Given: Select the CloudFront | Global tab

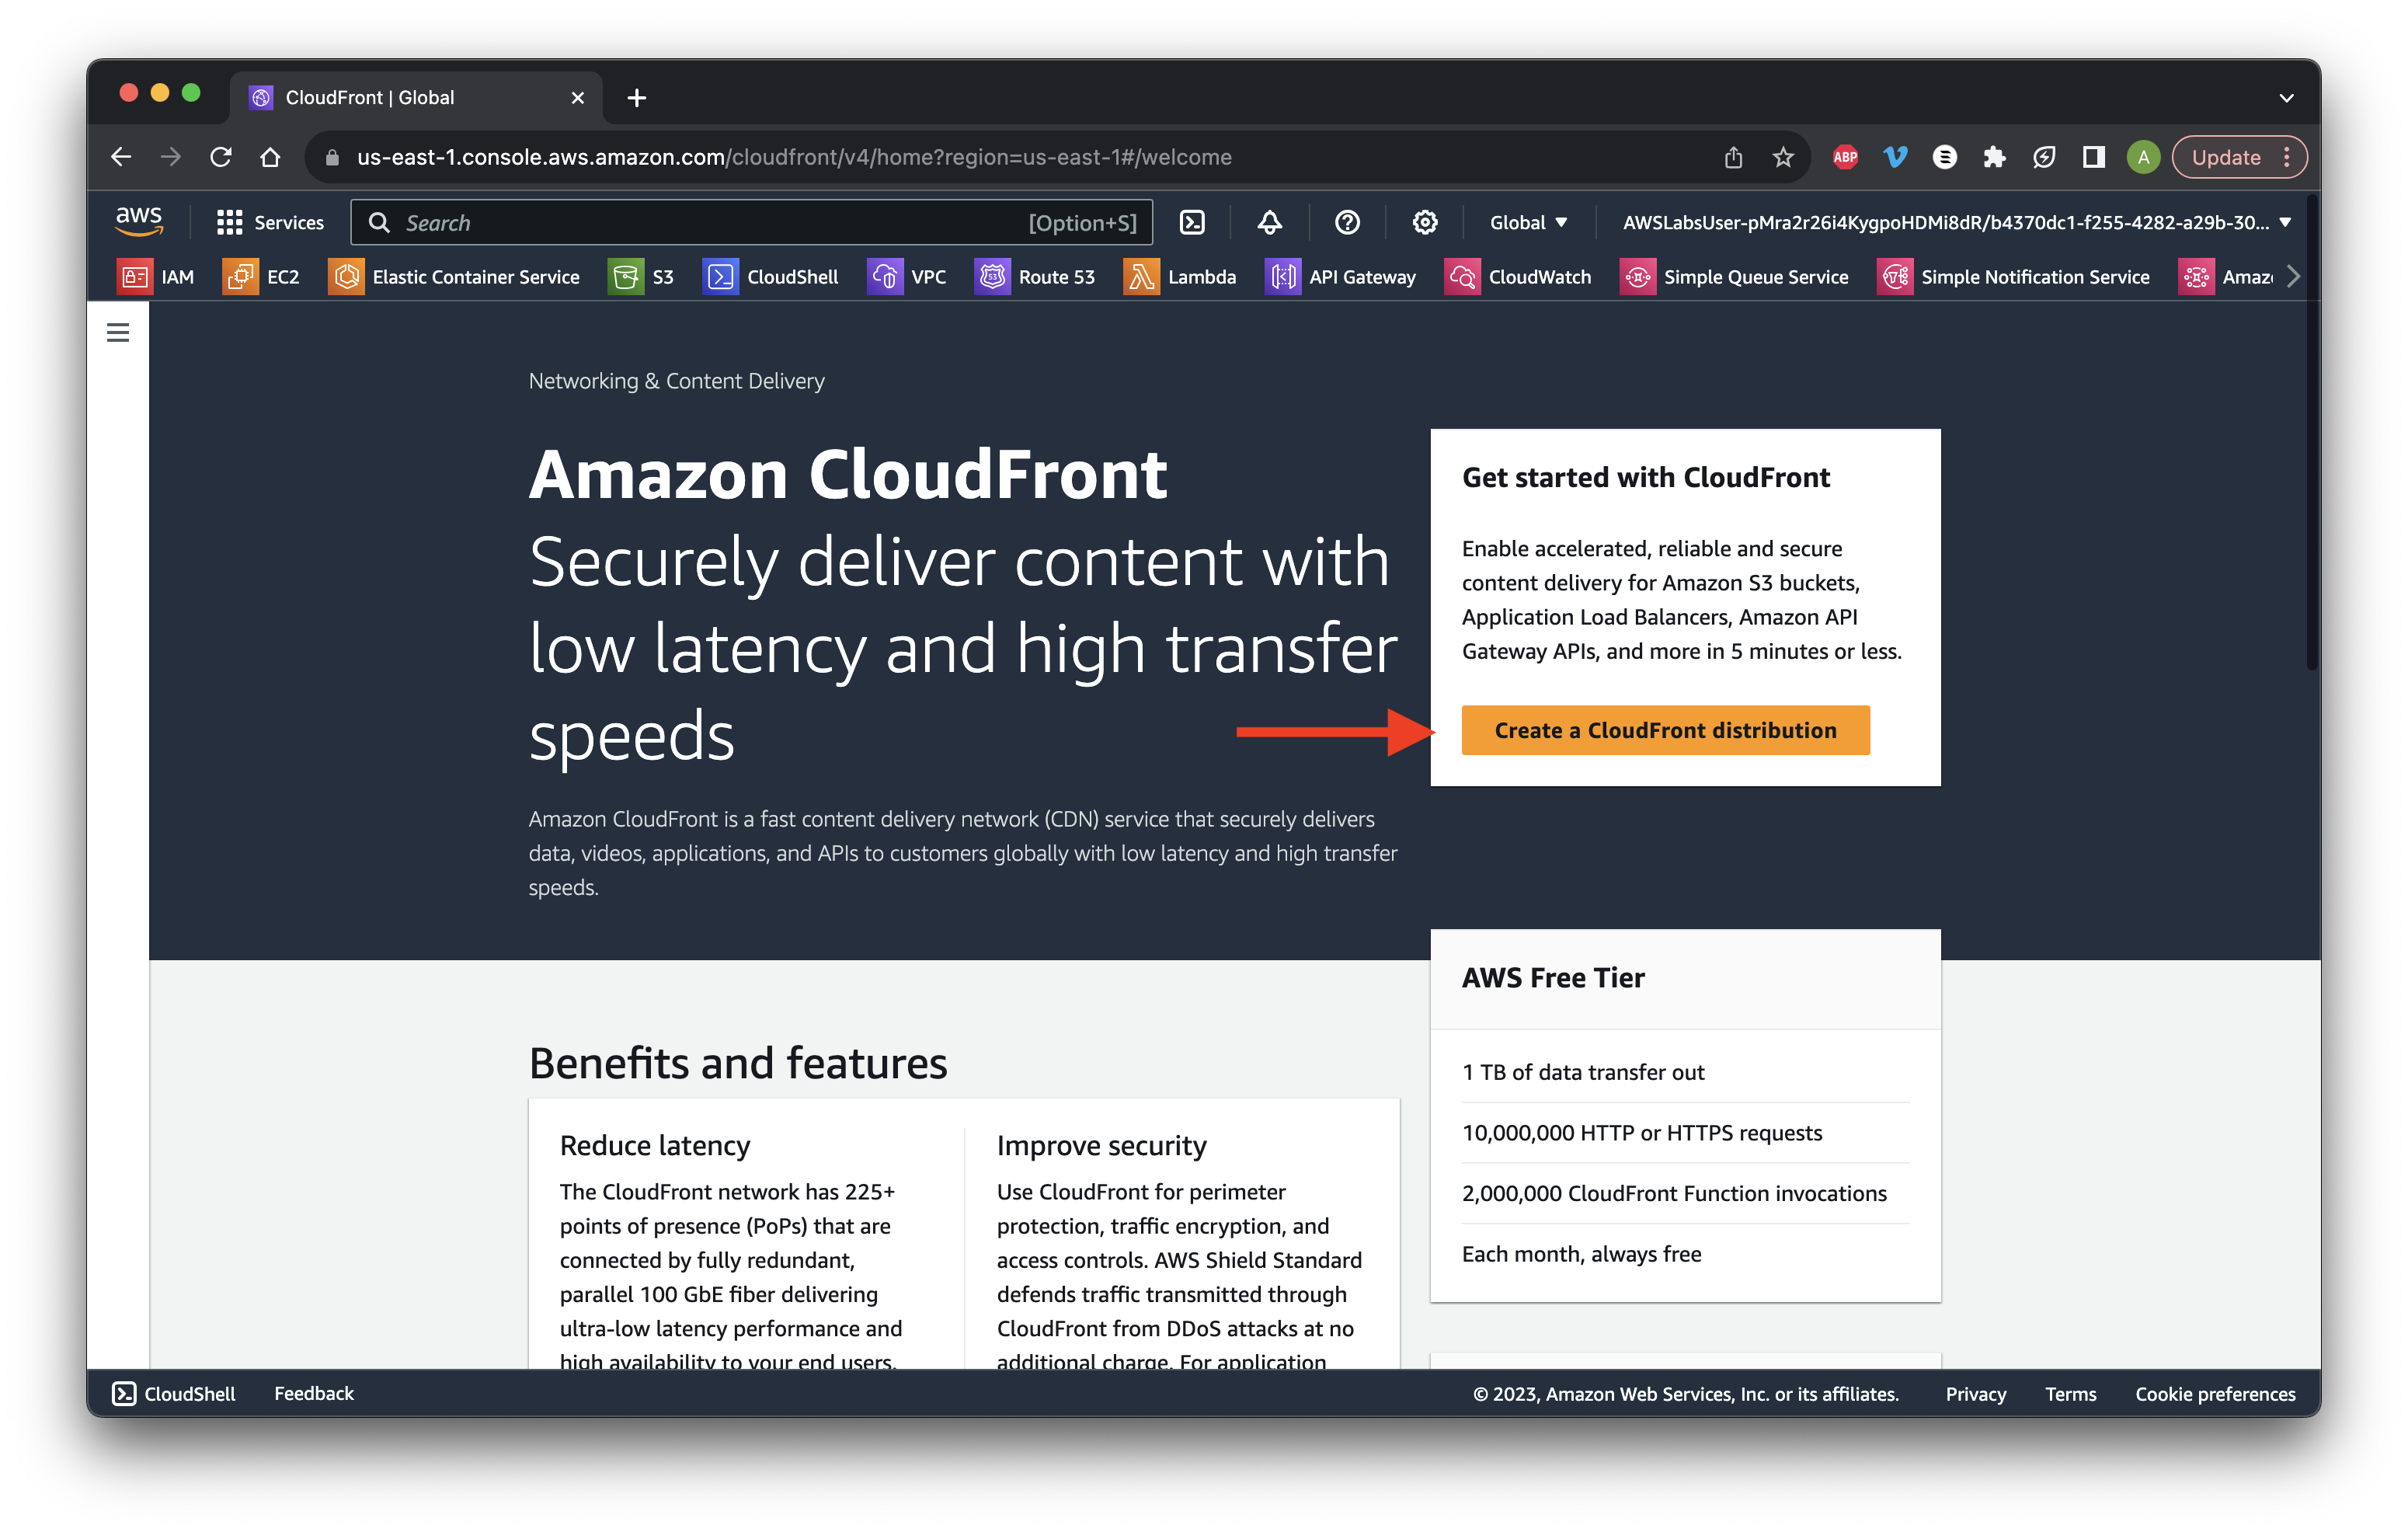Looking at the screenshot, I should coord(416,97).
